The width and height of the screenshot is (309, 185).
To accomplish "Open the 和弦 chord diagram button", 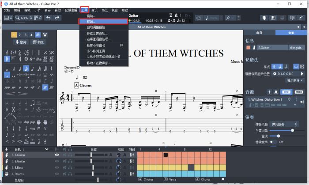I will [38, 42].
